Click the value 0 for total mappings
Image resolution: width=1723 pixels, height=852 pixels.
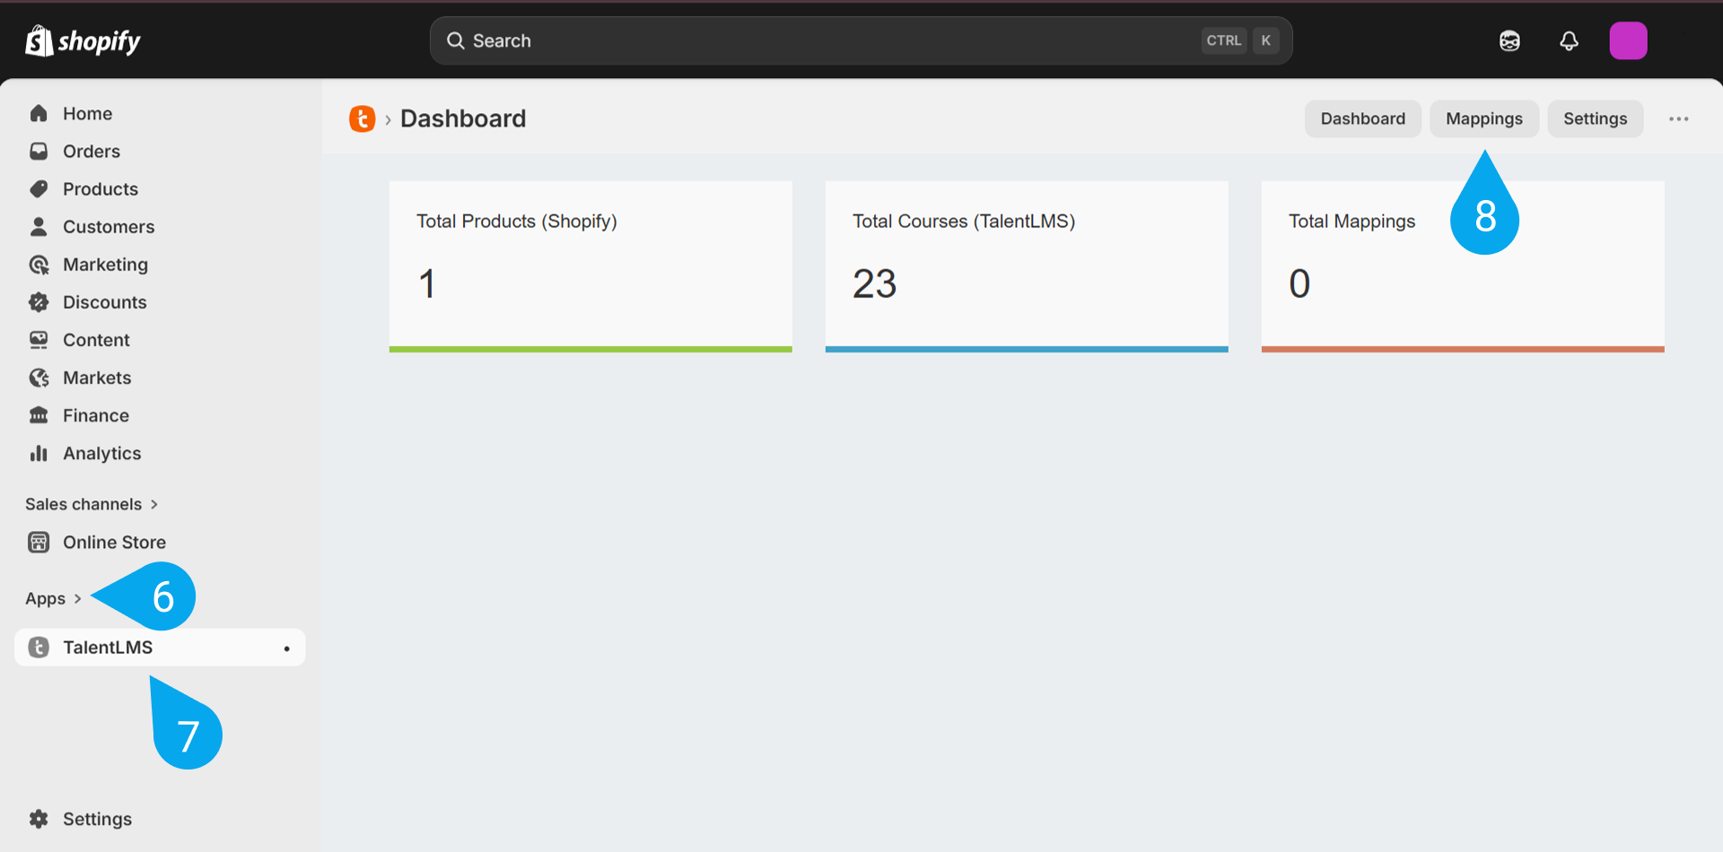coord(1299,284)
